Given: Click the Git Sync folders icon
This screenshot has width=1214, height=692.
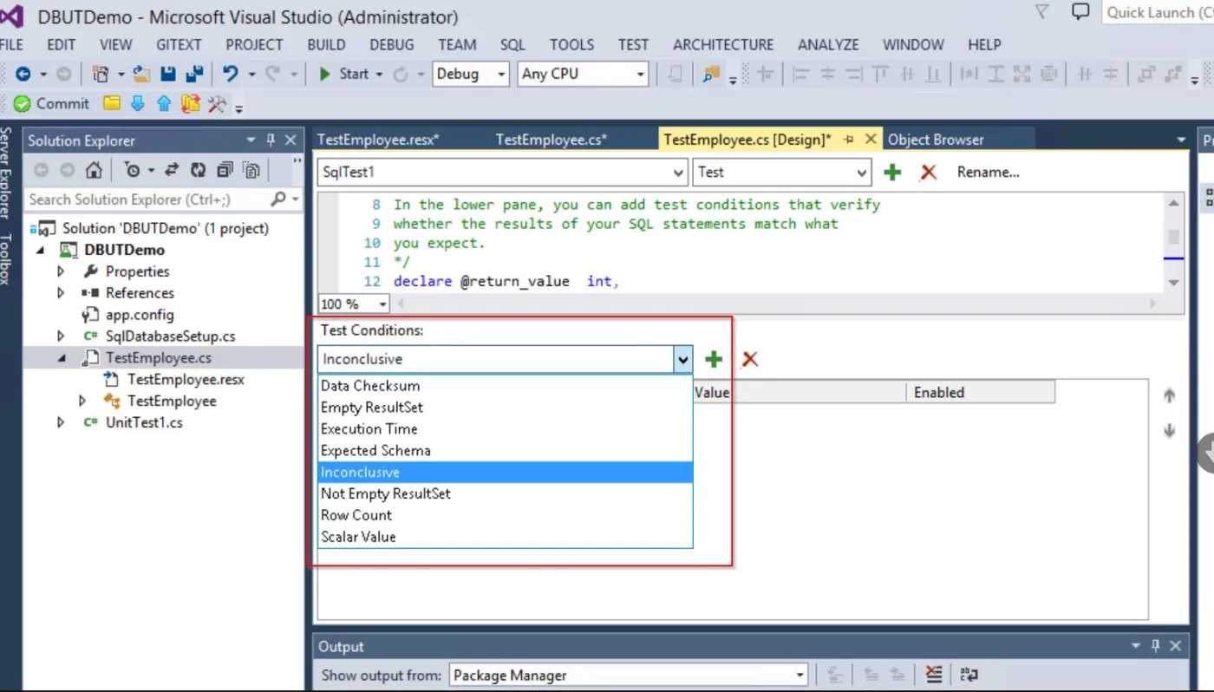Looking at the screenshot, I should point(191,104).
